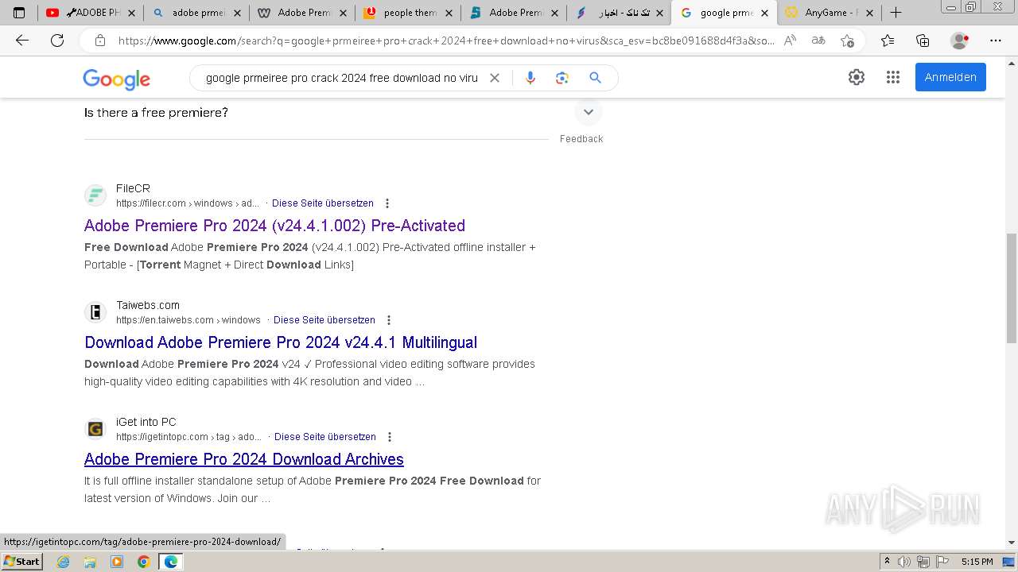
Task: Go to the Google homepage logo
Action: tap(116, 79)
